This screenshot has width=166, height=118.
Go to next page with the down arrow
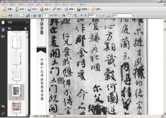[x=40, y=15]
